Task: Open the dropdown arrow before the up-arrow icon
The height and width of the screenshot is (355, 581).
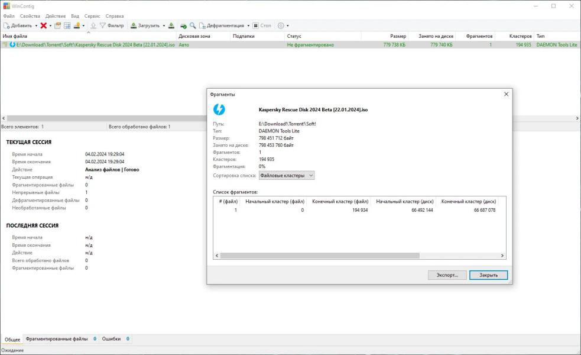Action: pyautogui.click(x=83, y=26)
